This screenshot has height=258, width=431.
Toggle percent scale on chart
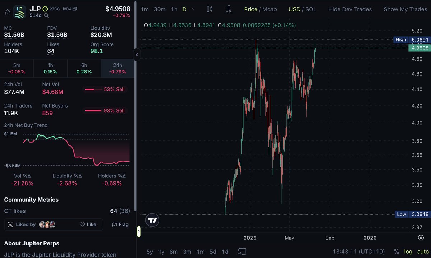(396, 252)
